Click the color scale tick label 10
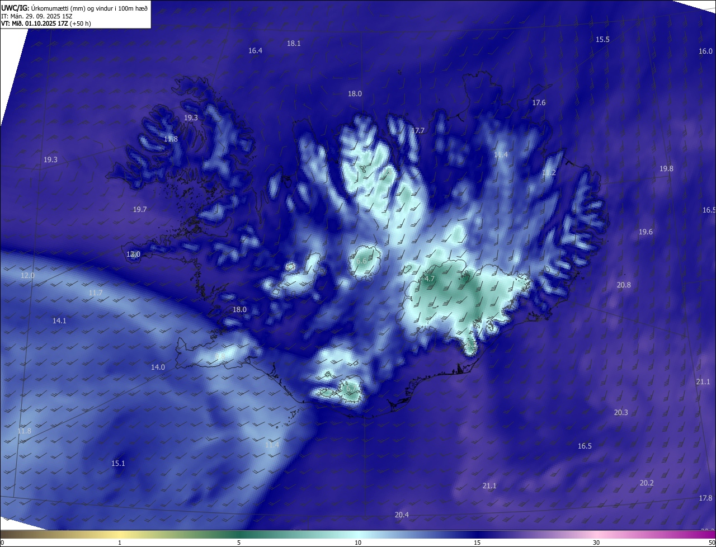Viewport: 716px width, 547px height. tap(358, 543)
